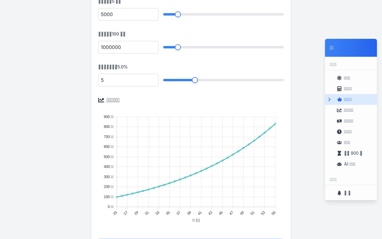Select the piggy bank sidebar item

point(351,99)
